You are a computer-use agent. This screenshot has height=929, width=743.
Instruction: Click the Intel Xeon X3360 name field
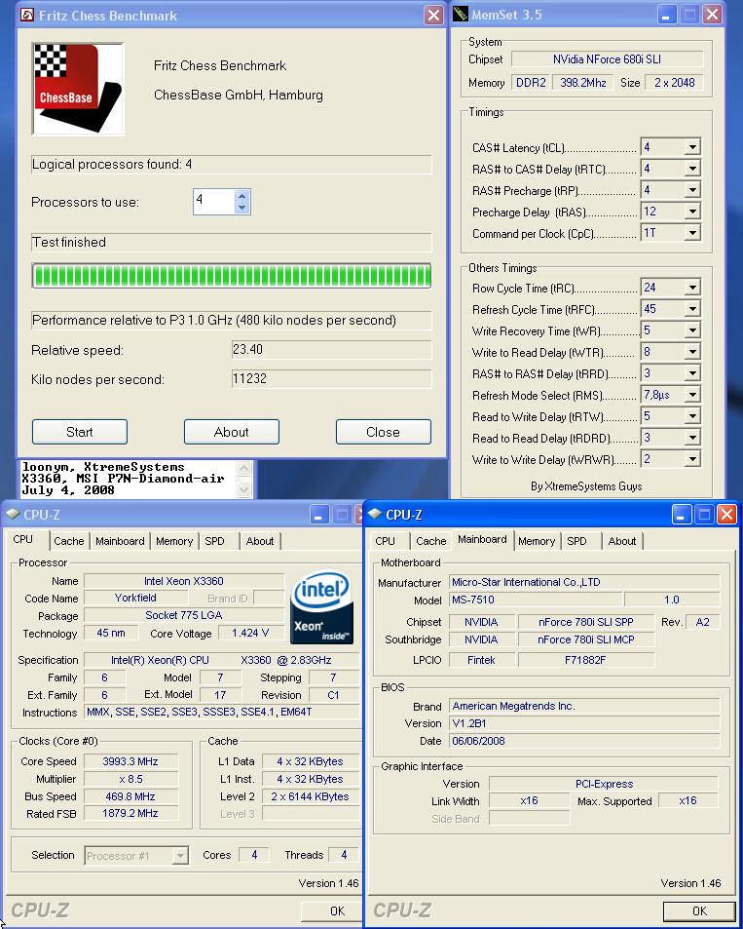183,581
